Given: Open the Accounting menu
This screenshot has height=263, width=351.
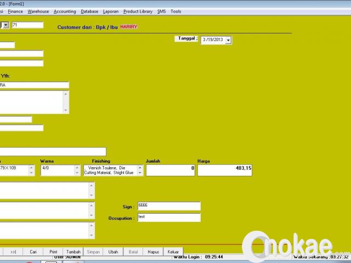Looking at the screenshot, I should (x=65, y=11).
